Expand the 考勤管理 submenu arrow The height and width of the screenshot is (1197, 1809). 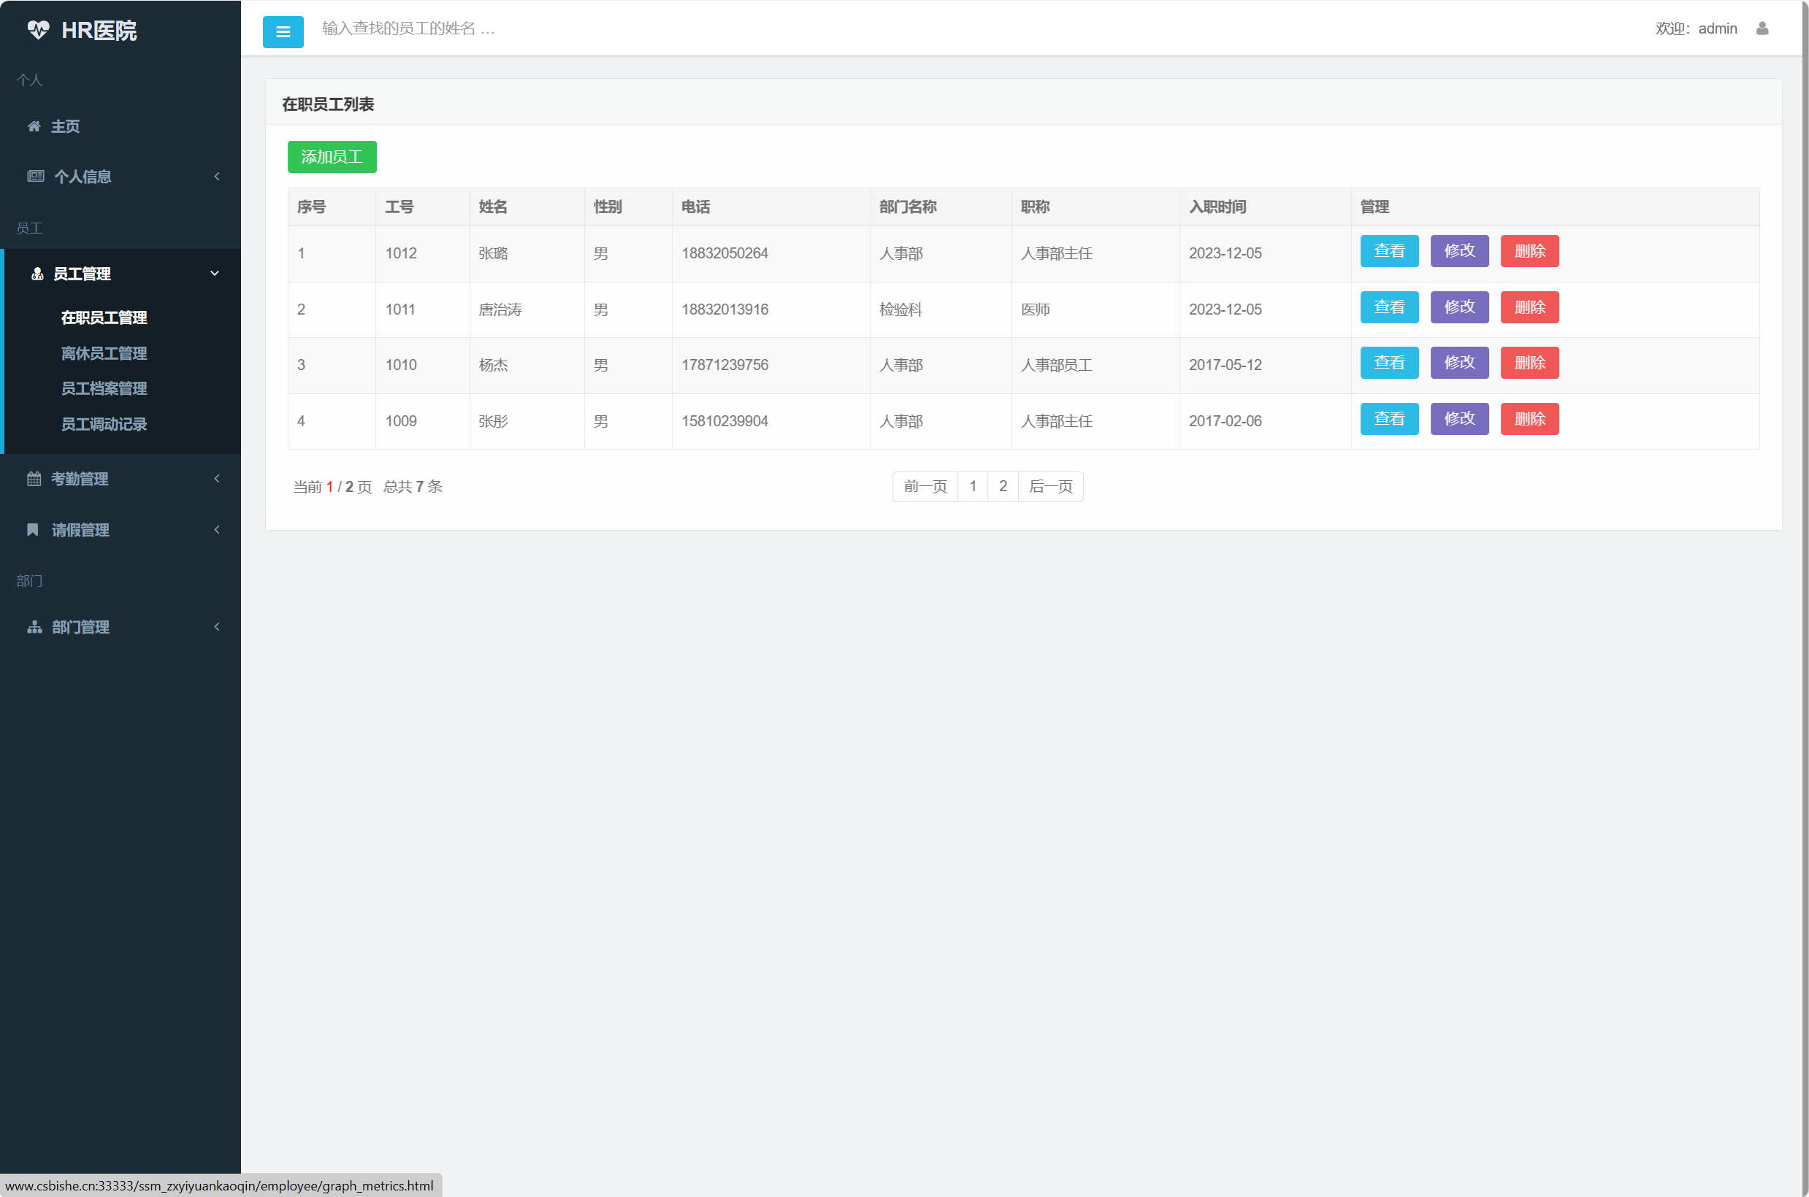point(217,479)
